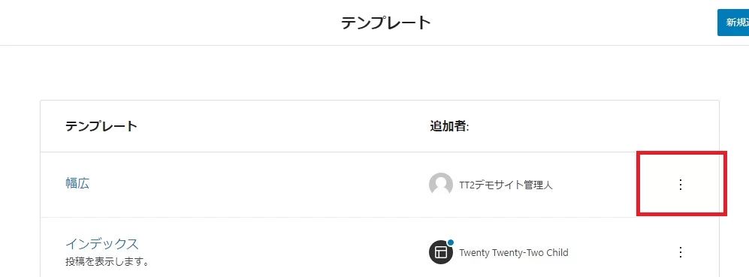Click the Twenty Twenty-Two Child theme layout icon
This screenshot has width=749, height=277.
coord(440,252)
